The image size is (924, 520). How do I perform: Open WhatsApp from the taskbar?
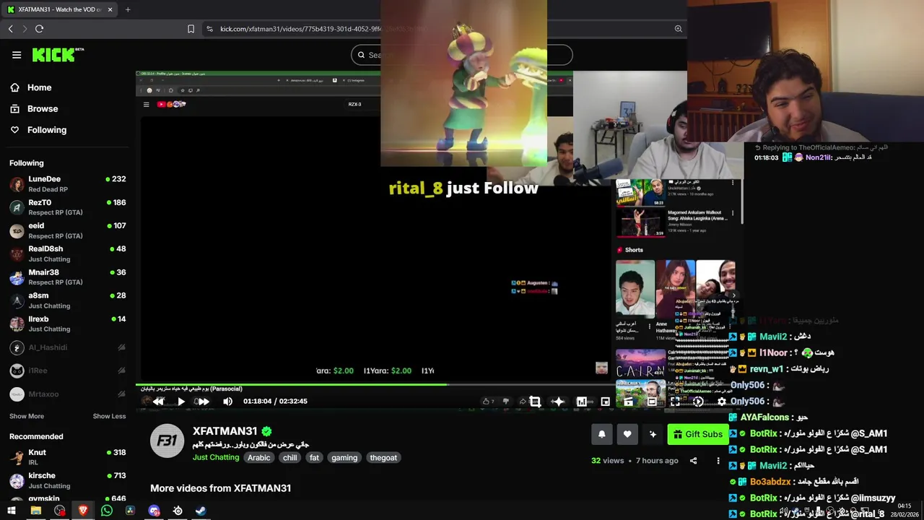tap(107, 511)
